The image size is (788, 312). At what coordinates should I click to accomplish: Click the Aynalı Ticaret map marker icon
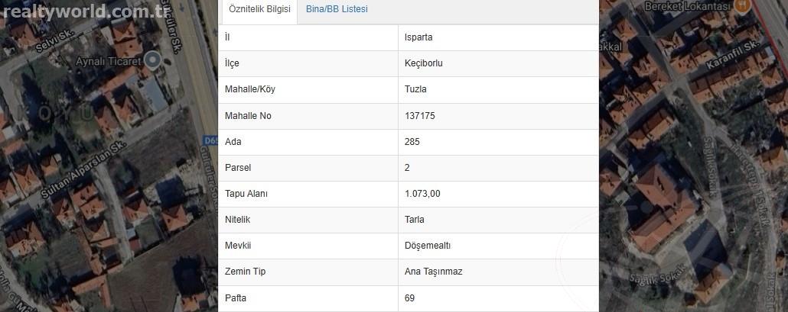pyautogui.click(x=153, y=60)
